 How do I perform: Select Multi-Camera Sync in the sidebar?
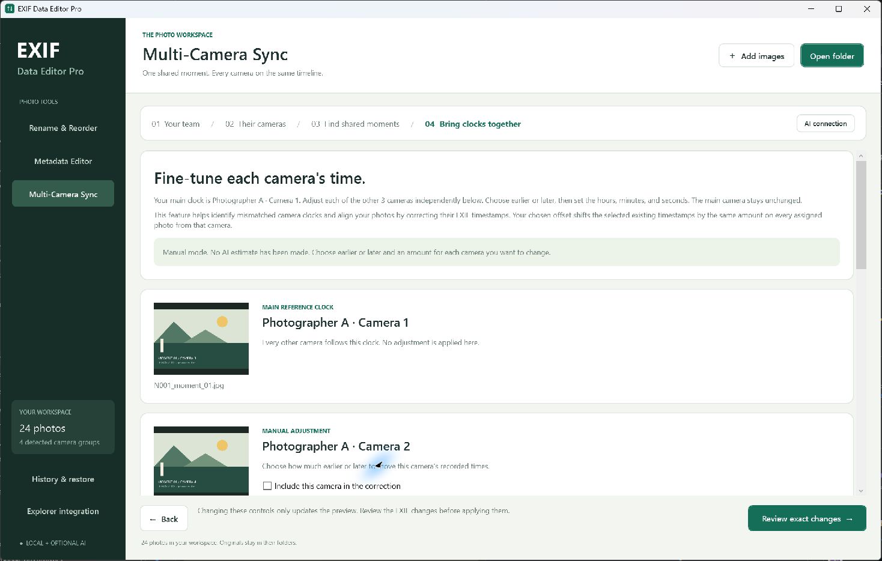coord(63,194)
